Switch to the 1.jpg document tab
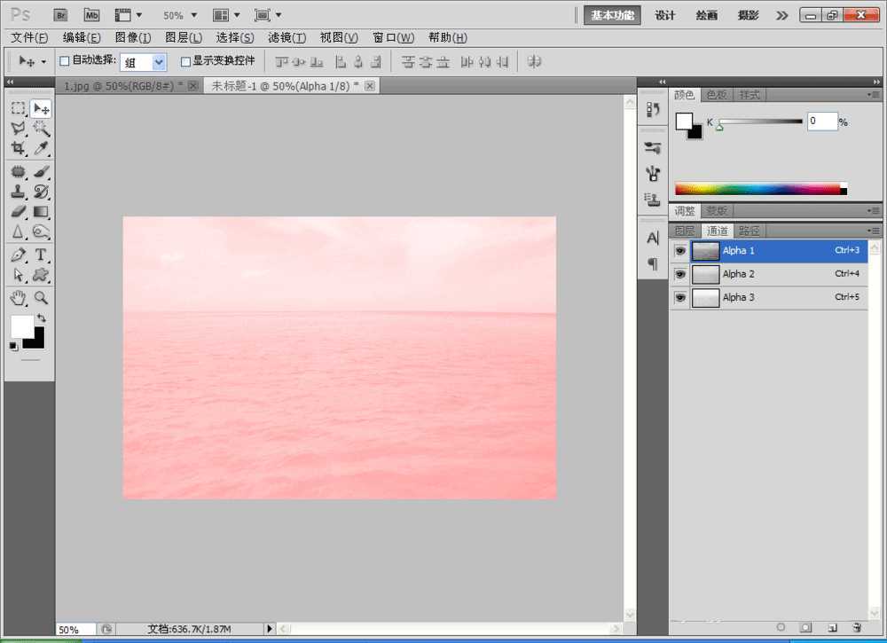 pyautogui.click(x=118, y=86)
